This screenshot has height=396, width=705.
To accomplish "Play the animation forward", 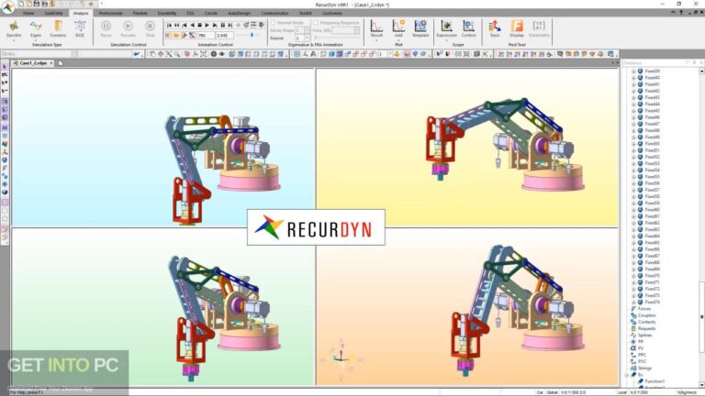I will pos(207,25).
